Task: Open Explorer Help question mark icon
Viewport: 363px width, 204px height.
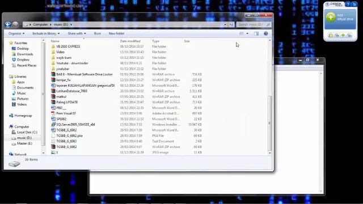Action: click(266, 33)
